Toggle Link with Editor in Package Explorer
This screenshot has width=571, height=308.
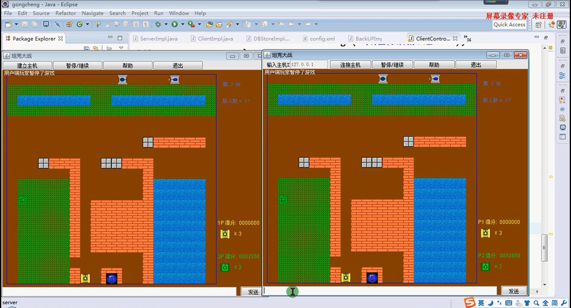[x=95, y=48]
